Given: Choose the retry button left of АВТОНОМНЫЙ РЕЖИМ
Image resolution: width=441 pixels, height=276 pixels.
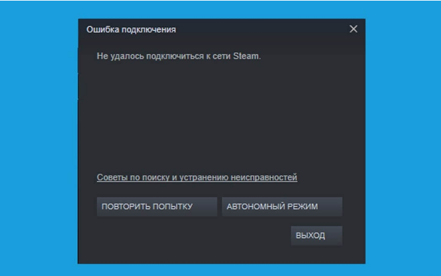Looking at the screenshot, I should pos(157,207).
